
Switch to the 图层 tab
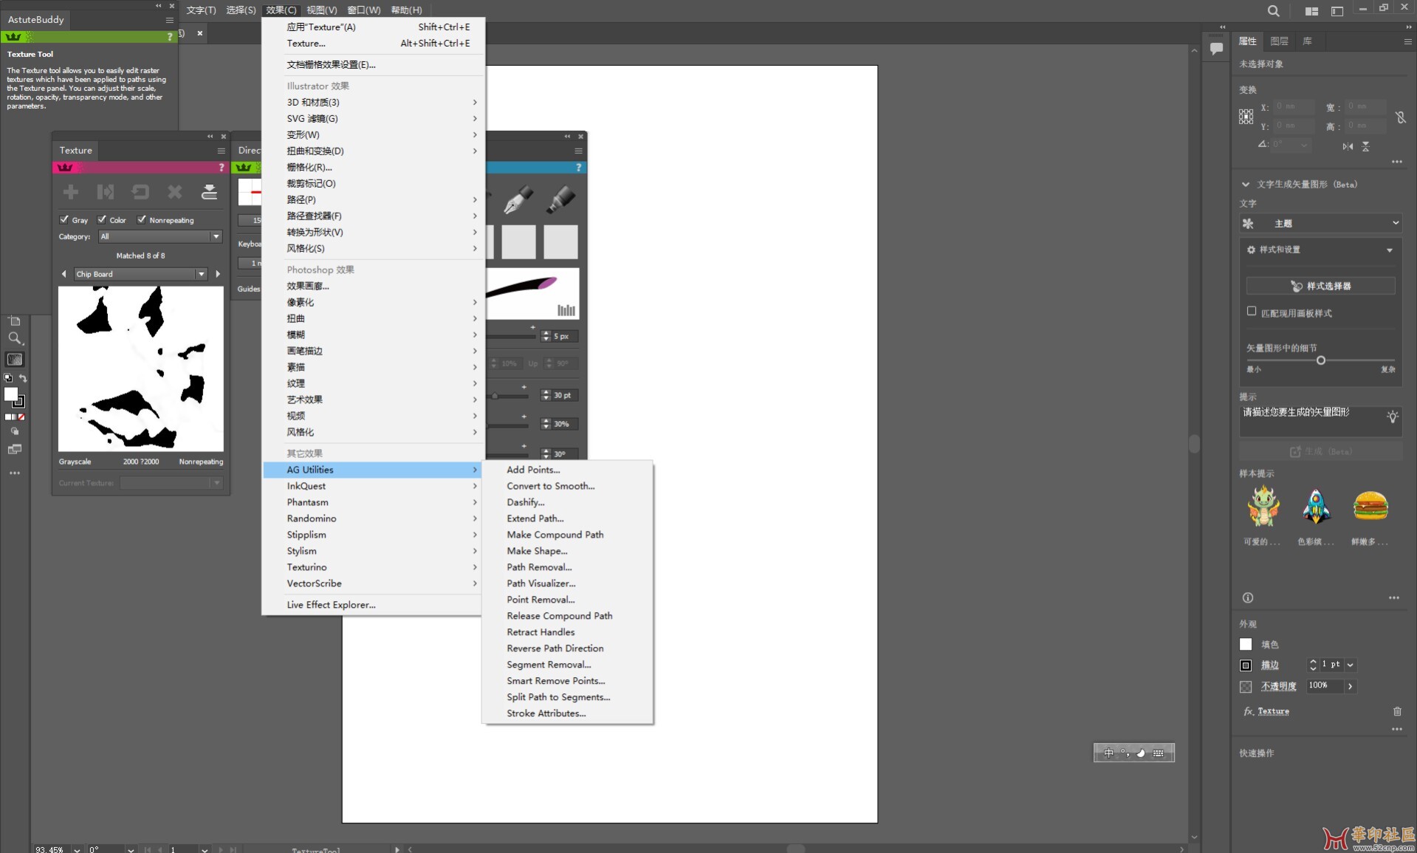[1279, 41]
